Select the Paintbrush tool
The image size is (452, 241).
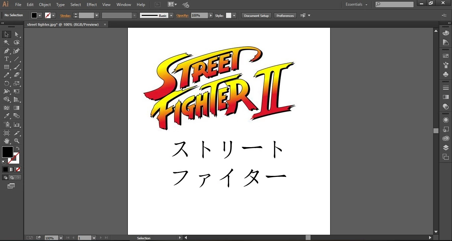tap(17, 67)
